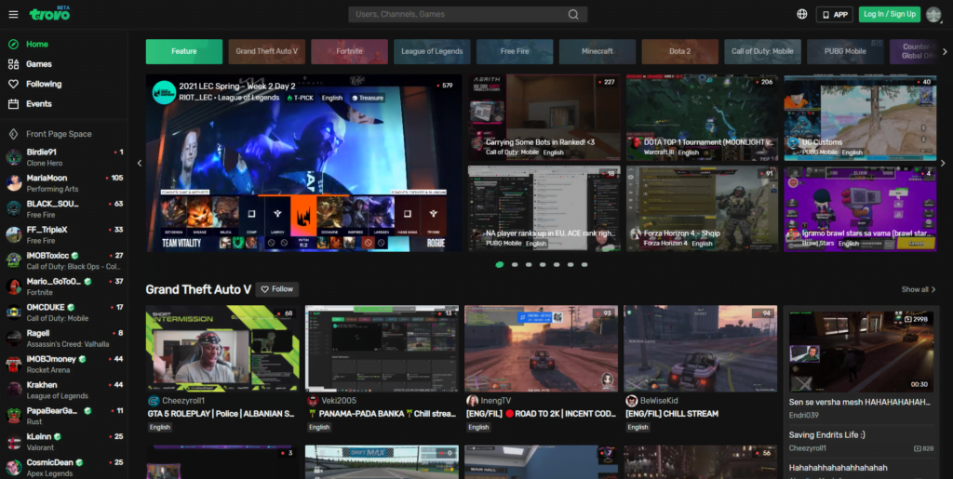Go back with carousel left arrow
The height and width of the screenshot is (479, 953).
click(140, 163)
